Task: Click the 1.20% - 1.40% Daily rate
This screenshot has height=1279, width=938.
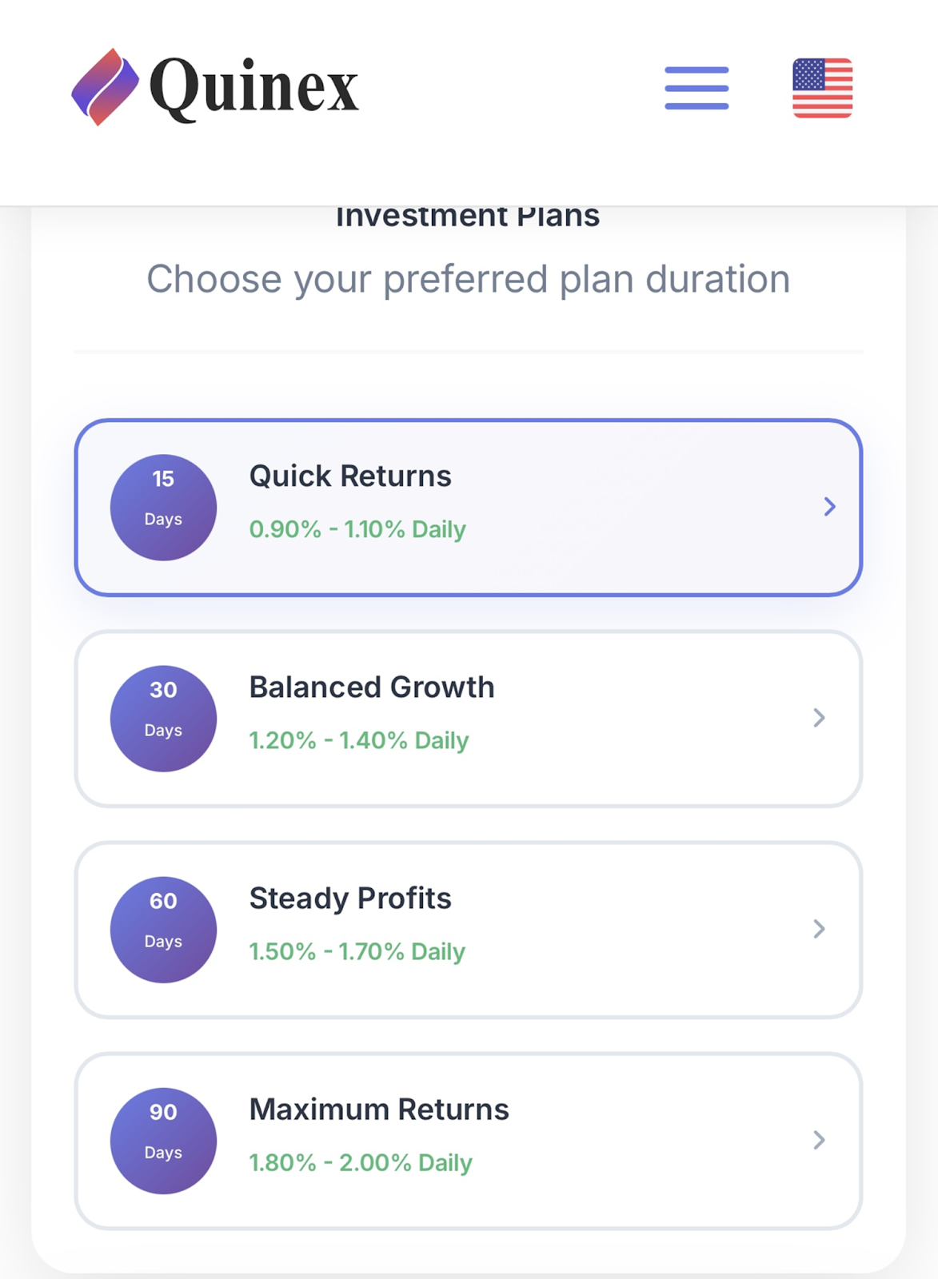Action: 359,740
